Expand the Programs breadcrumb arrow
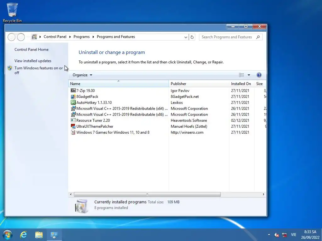The width and height of the screenshot is (322, 241). pos(93,37)
